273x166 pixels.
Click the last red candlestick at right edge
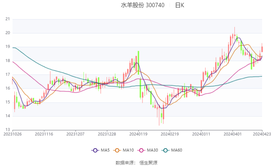[x=262, y=49]
